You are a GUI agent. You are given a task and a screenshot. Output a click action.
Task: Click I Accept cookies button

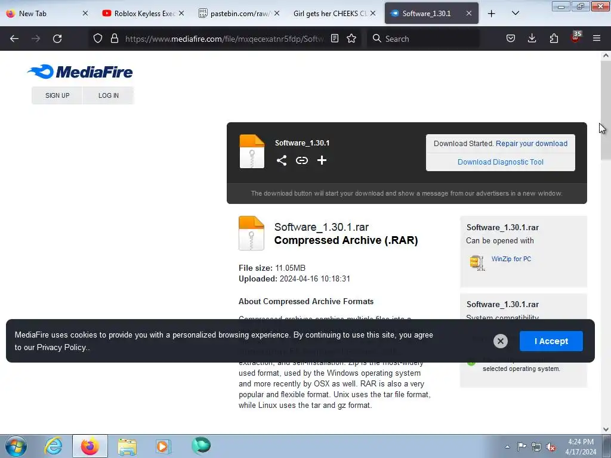coord(551,341)
